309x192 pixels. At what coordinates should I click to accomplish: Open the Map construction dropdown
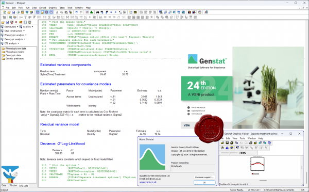tap(13, 31)
